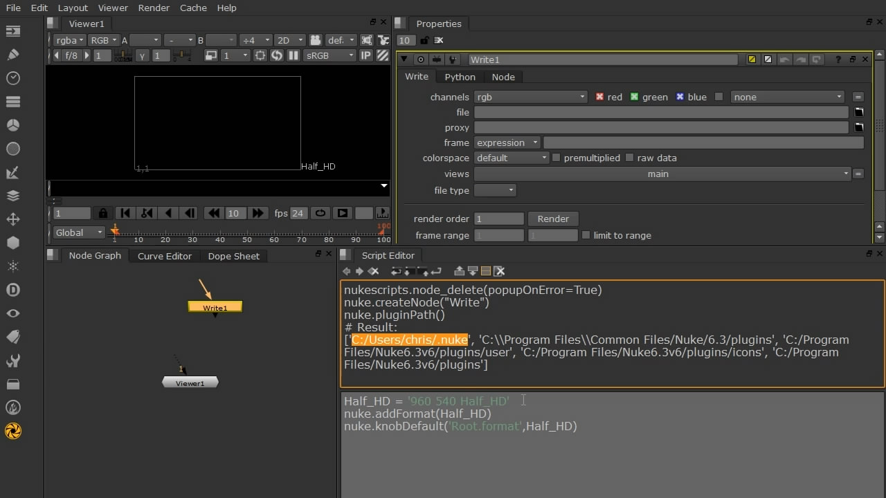Open the file type dropdown
This screenshot has height=498, width=886.
[x=495, y=190]
